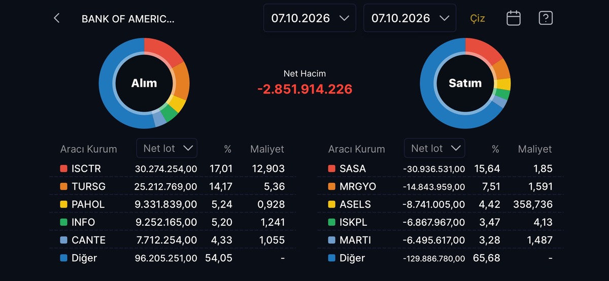This screenshot has height=281, width=609.
Task: Expand Net lot dropdown in Alım table
Action: [x=167, y=148]
